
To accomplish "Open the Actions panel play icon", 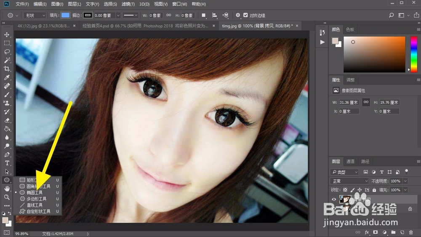I will point(322,42).
